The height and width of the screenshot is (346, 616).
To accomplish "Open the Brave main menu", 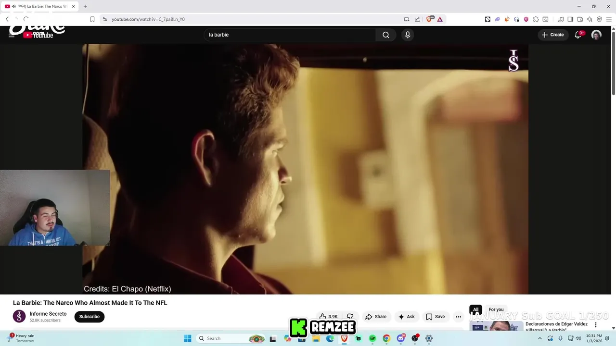I will (609, 19).
